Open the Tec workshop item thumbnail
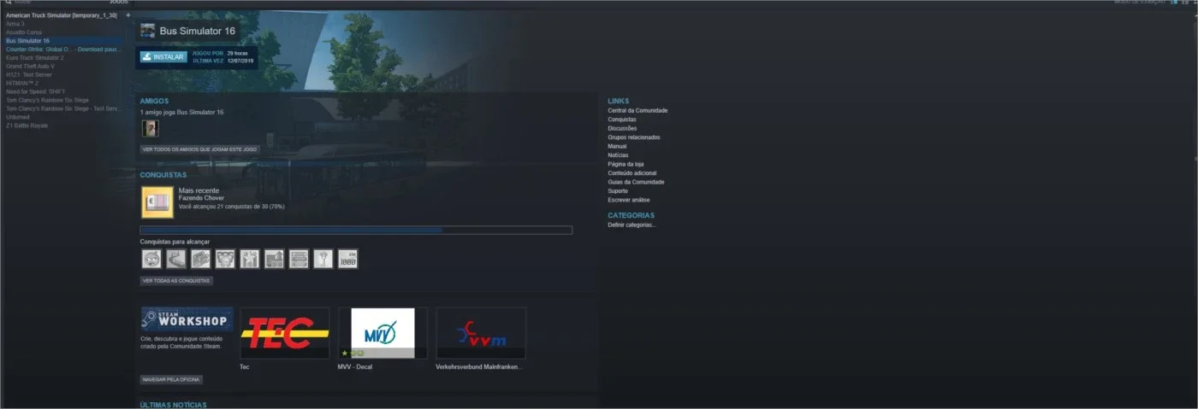 (285, 333)
